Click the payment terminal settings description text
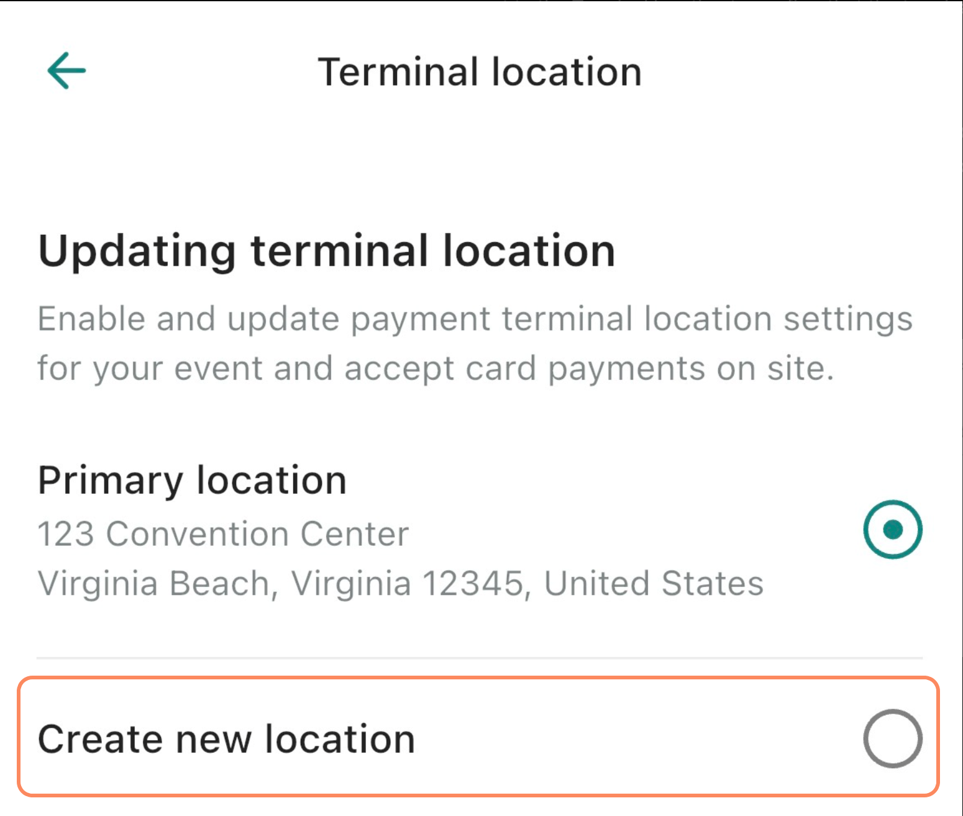 [x=475, y=343]
